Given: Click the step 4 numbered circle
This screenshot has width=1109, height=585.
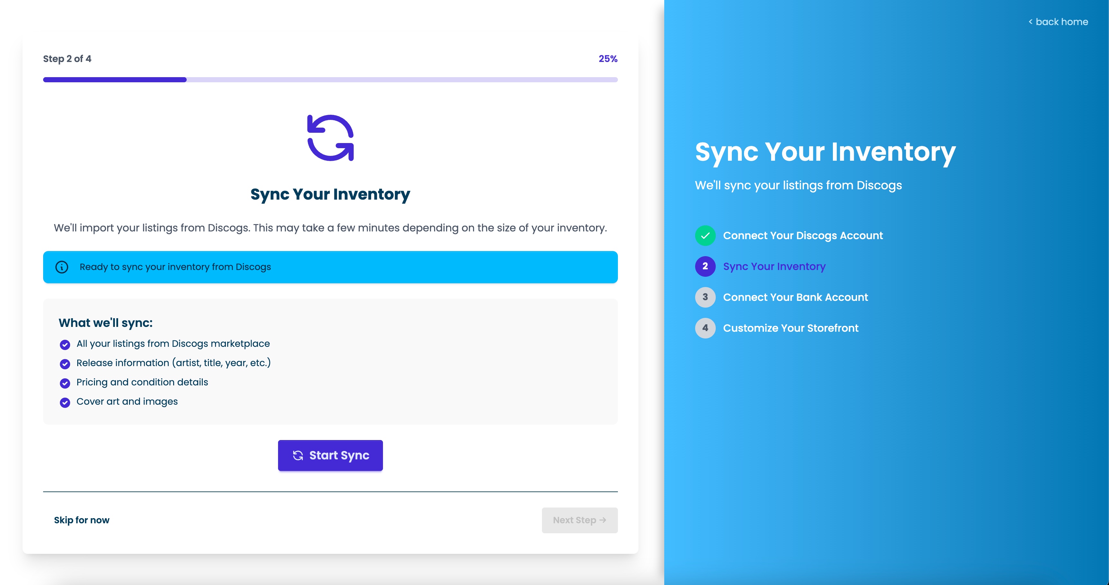Looking at the screenshot, I should (705, 328).
